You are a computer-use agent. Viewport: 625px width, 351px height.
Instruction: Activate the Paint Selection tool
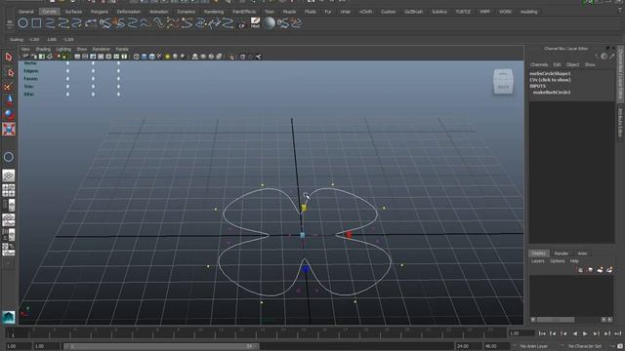pos(9,87)
